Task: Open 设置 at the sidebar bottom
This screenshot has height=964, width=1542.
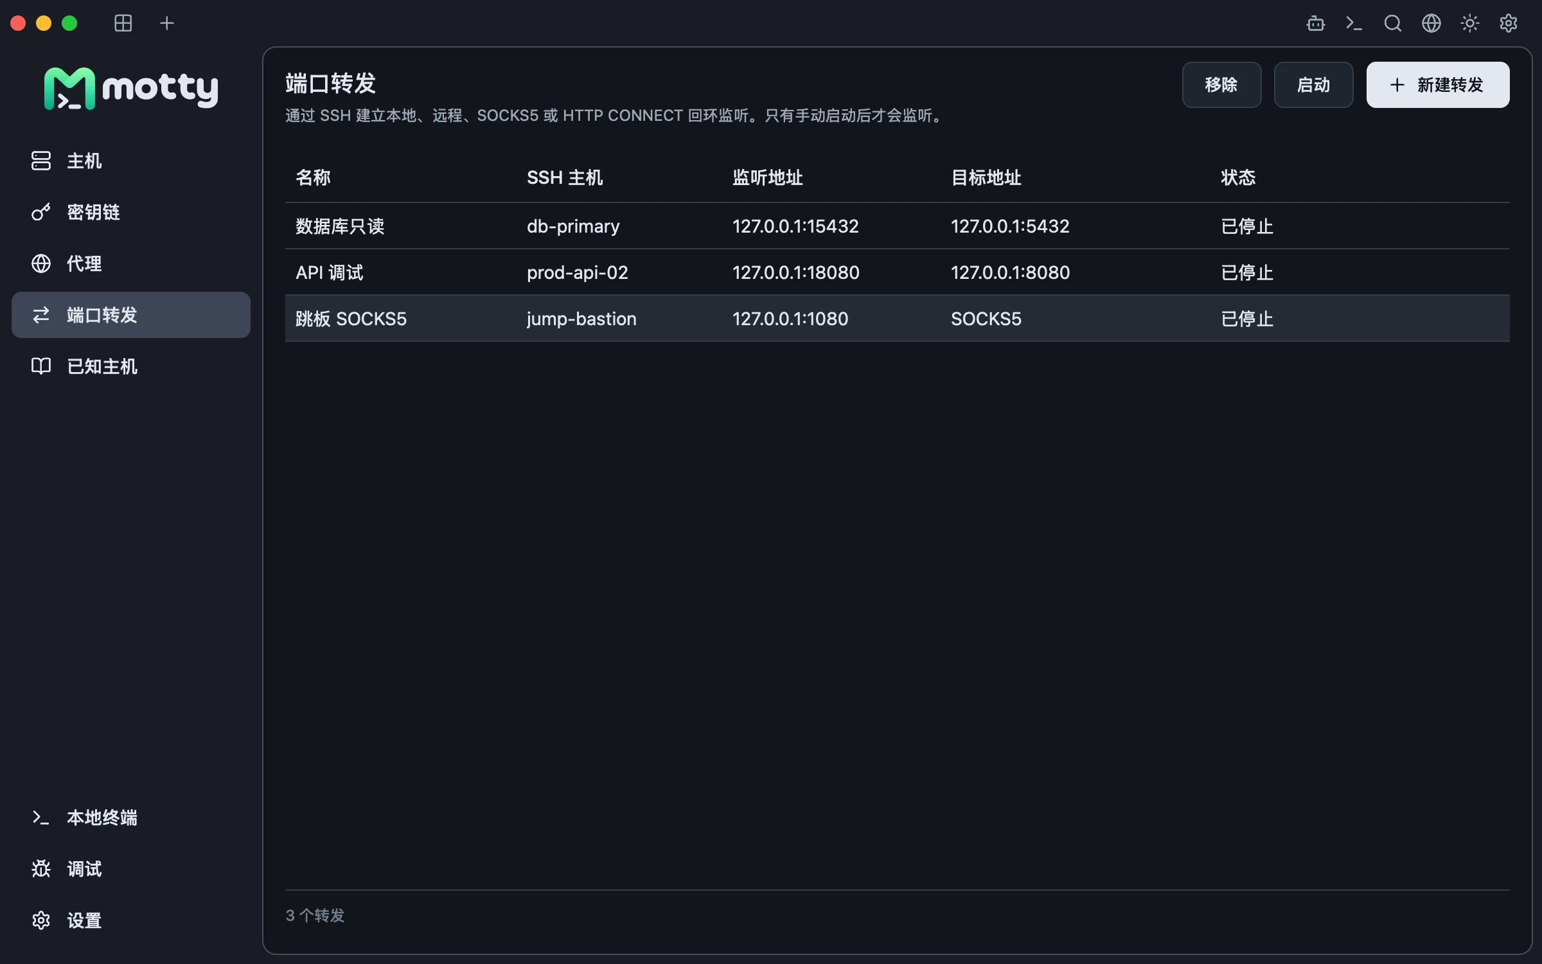Action: (x=131, y=920)
